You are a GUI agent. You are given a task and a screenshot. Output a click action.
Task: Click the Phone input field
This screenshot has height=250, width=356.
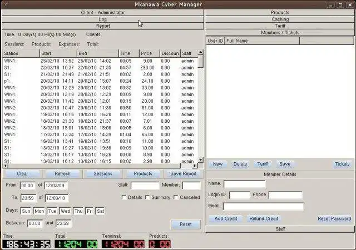pos(285,195)
